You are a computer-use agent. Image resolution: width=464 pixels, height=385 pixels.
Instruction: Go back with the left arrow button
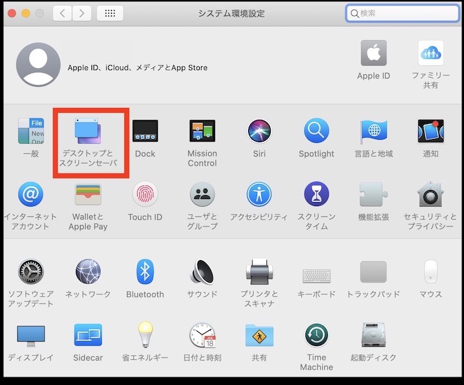click(62, 13)
